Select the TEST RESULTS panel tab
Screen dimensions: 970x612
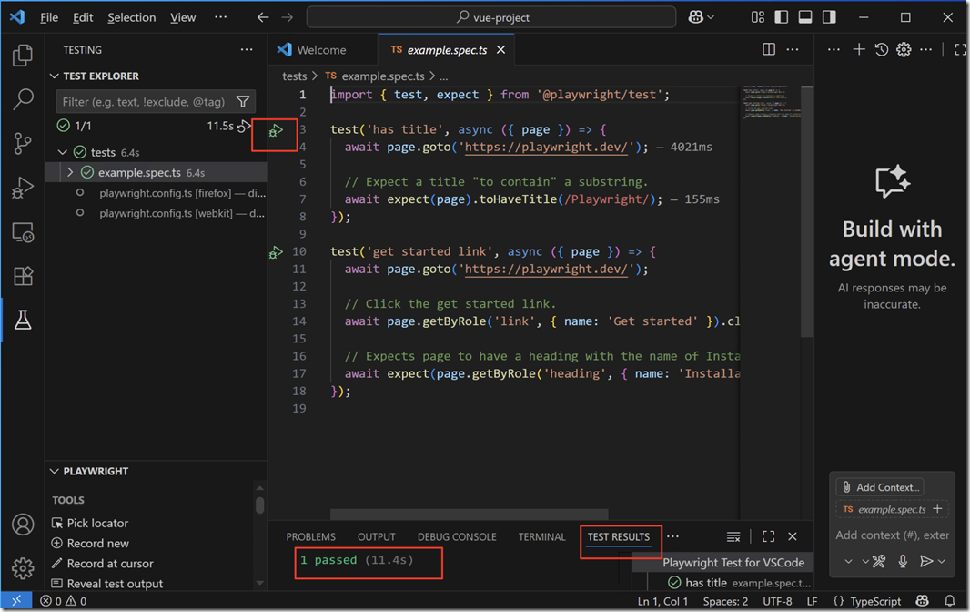tap(619, 537)
